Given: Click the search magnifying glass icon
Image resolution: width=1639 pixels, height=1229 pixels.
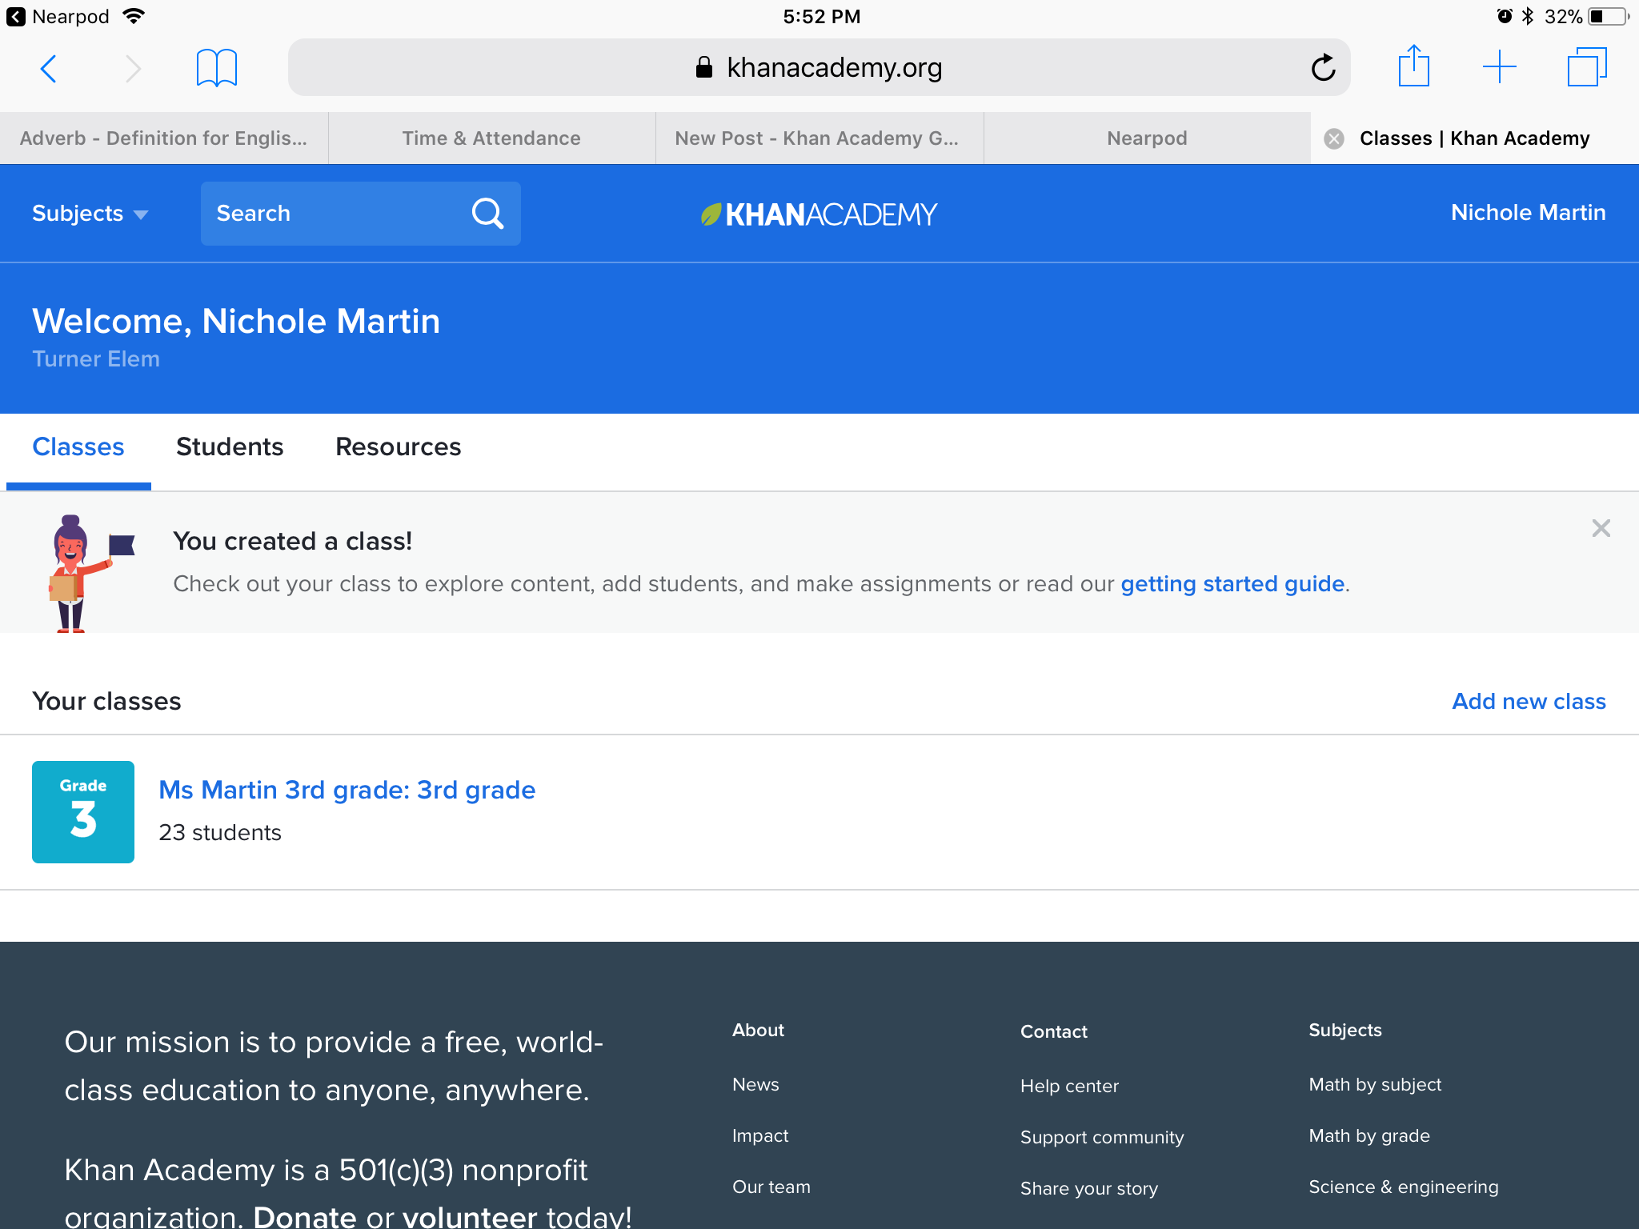Looking at the screenshot, I should coord(487,214).
